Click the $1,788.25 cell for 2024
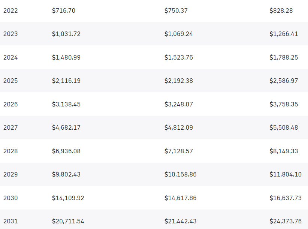The height and width of the screenshot is (229, 308). 284,58
